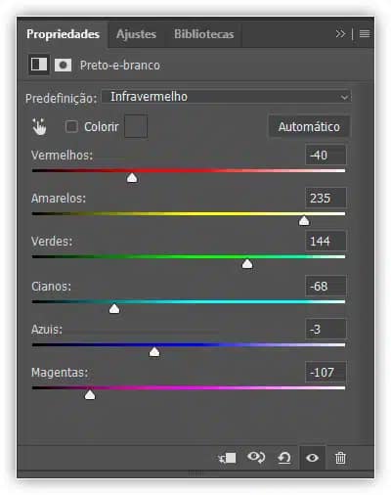This screenshot has width=391, height=495.
Task: Click the clip to layer icon
Action: tap(227, 458)
